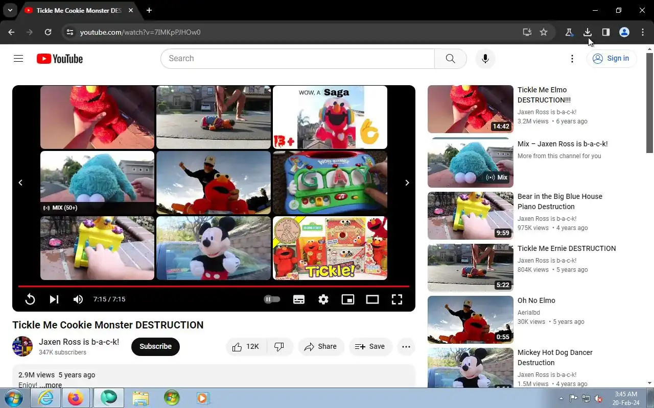Click the red video progress bar
Viewport: 654px width, 408px height.
(x=214, y=286)
